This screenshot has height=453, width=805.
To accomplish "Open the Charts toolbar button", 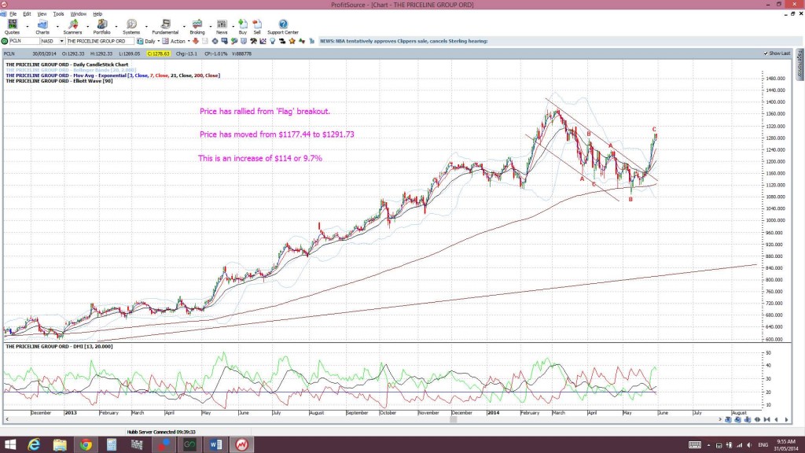I will pyautogui.click(x=42, y=27).
